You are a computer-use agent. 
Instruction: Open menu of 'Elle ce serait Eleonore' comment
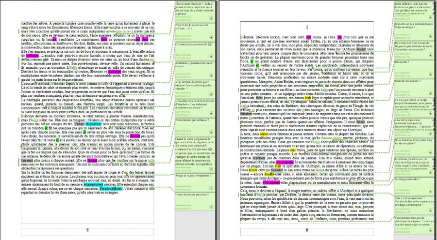pos(211,18)
